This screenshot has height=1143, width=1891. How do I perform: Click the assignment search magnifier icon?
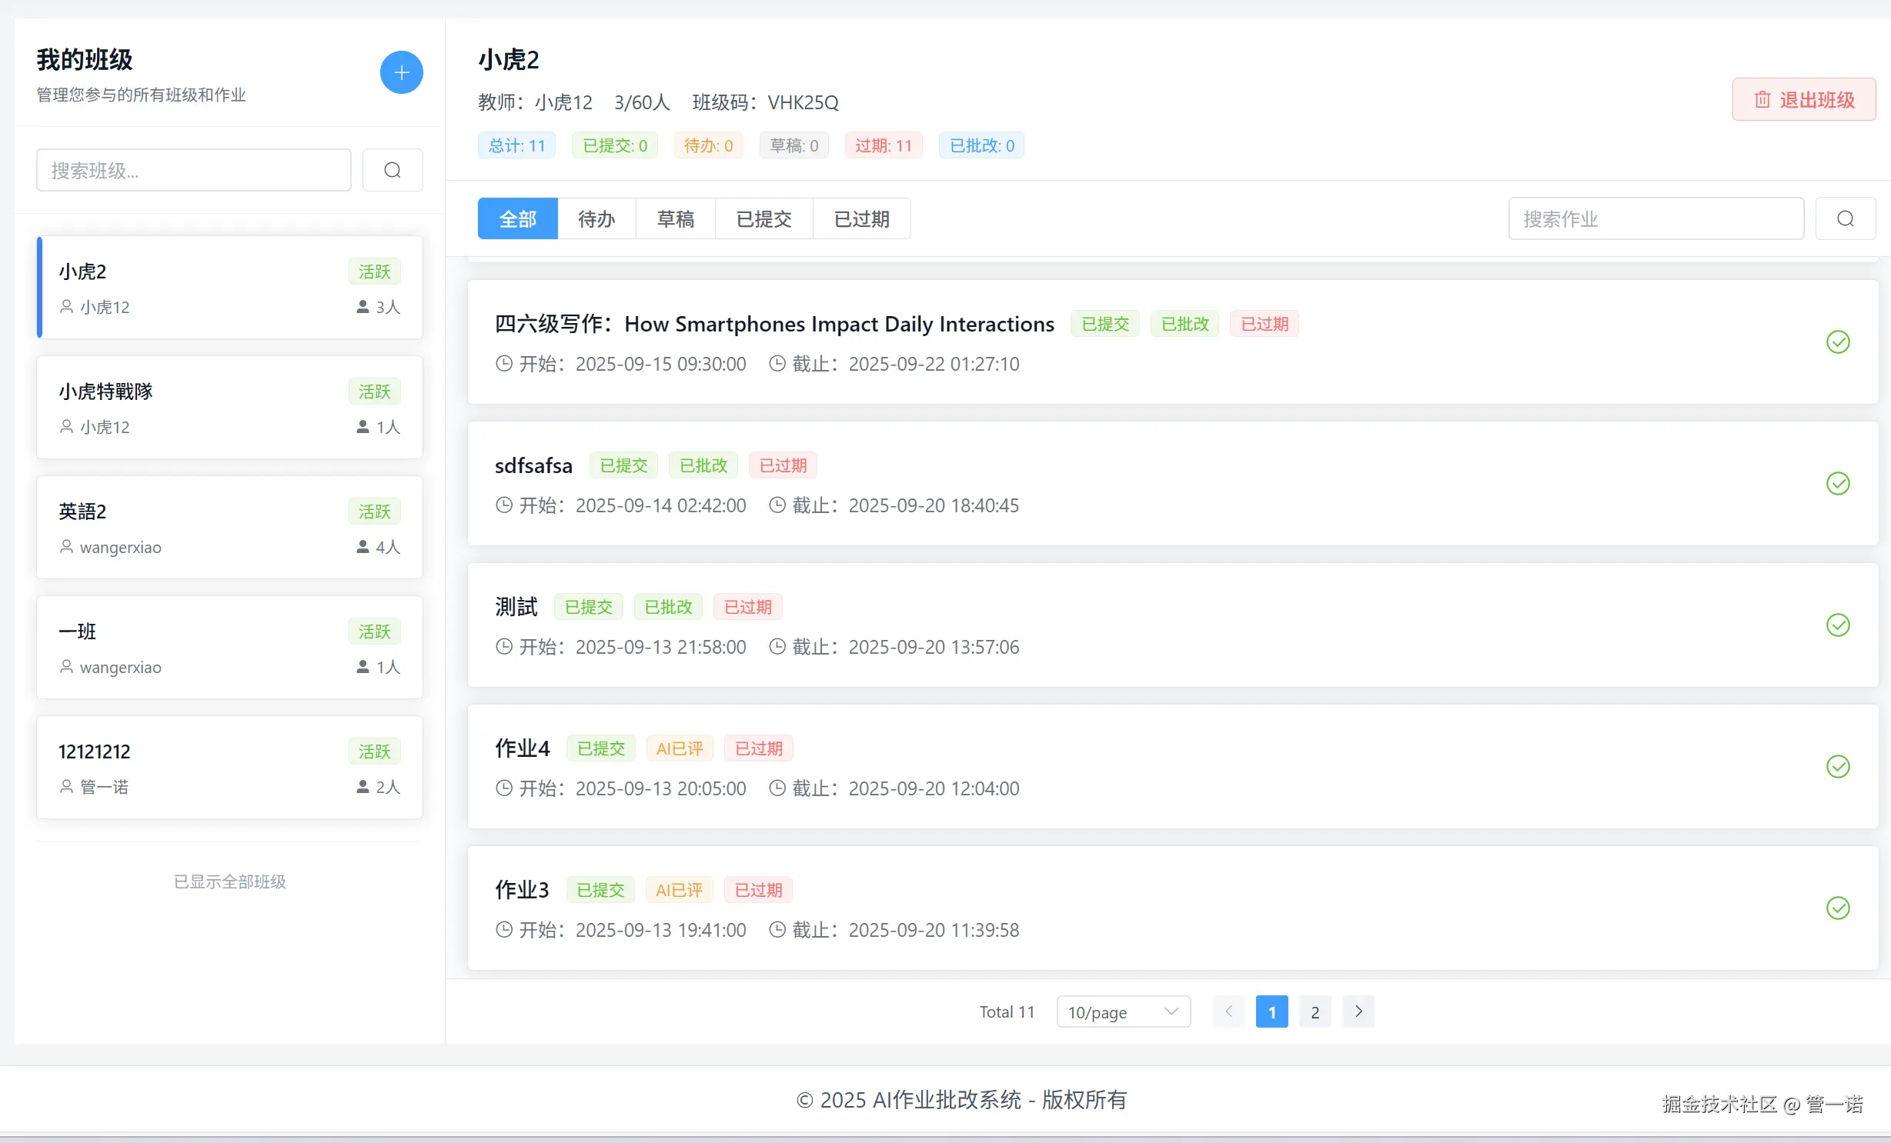[1845, 219]
